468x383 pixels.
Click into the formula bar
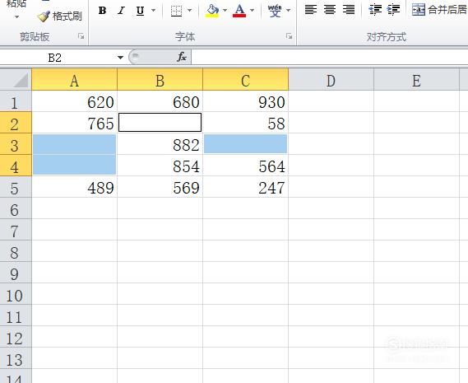tap(330, 57)
